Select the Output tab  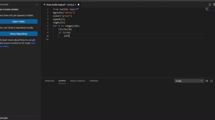[62, 81]
